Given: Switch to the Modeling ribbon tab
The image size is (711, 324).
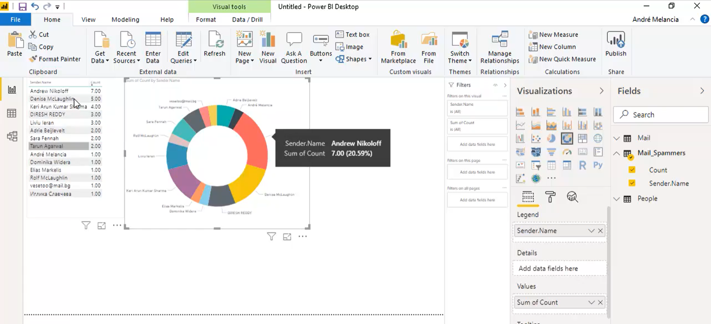Looking at the screenshot, I should coord(125,19).
